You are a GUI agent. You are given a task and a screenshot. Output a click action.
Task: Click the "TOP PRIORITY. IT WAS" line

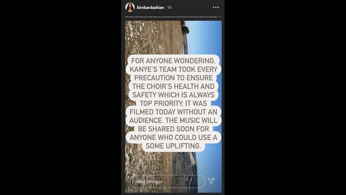pyautogui.click(x=173, y=103)
